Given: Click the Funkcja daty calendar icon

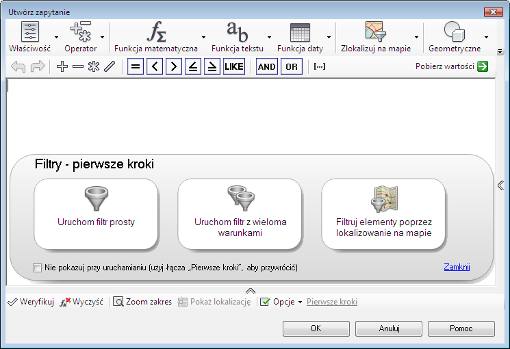Looking at the screenshot, I should coord(300,33).
